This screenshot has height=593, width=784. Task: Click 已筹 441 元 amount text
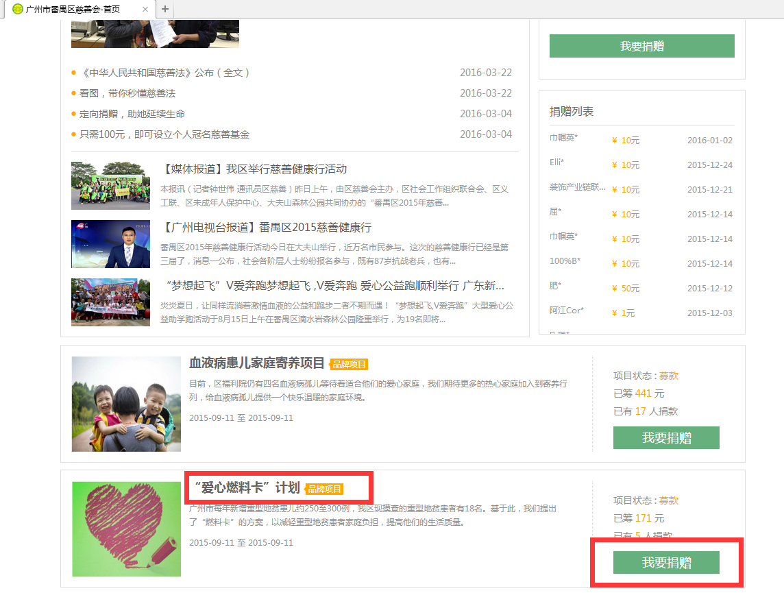tap(639, 394)
